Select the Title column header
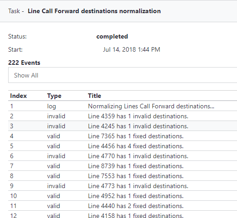This screenshot has height=218, width=237. click(x=94, y=96)
